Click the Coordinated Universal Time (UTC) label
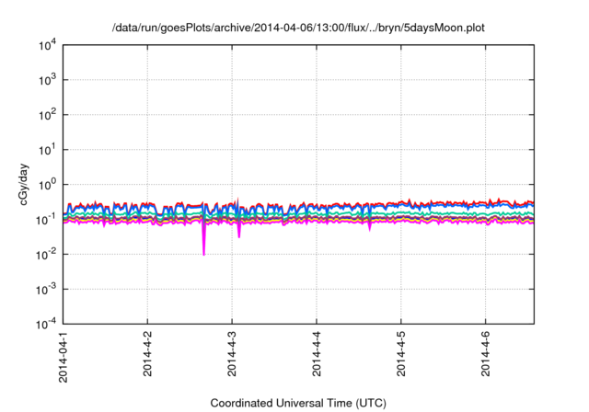 (298, 403)
